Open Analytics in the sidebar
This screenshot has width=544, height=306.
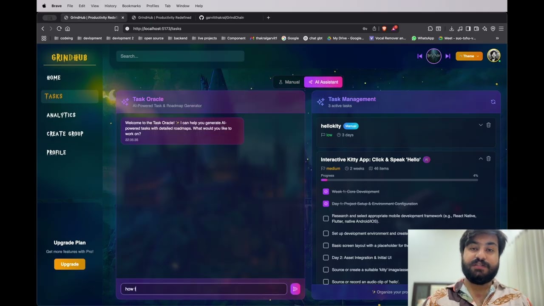(61, 115)
